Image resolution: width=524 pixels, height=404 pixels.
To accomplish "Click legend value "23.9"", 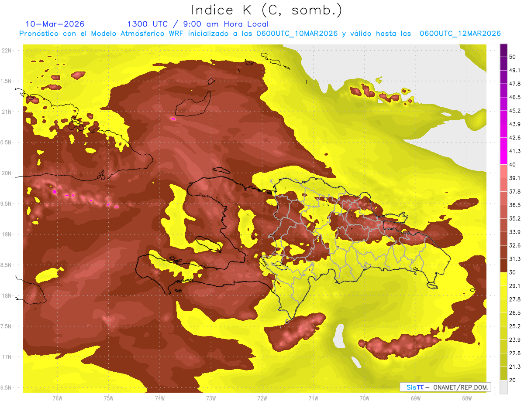I will click(x=515, y=339).
